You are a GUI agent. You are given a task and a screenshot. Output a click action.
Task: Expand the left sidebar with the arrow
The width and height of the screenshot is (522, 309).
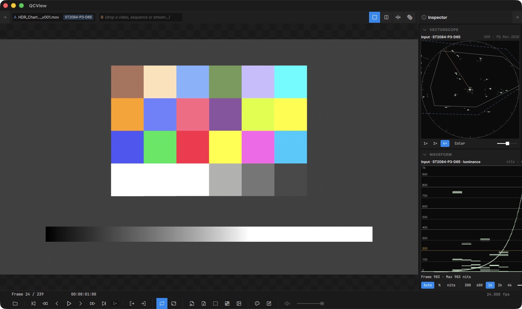pos(5,17)
